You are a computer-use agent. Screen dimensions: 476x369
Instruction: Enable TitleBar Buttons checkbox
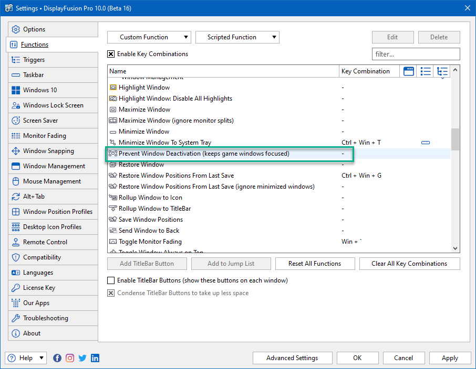111,280
